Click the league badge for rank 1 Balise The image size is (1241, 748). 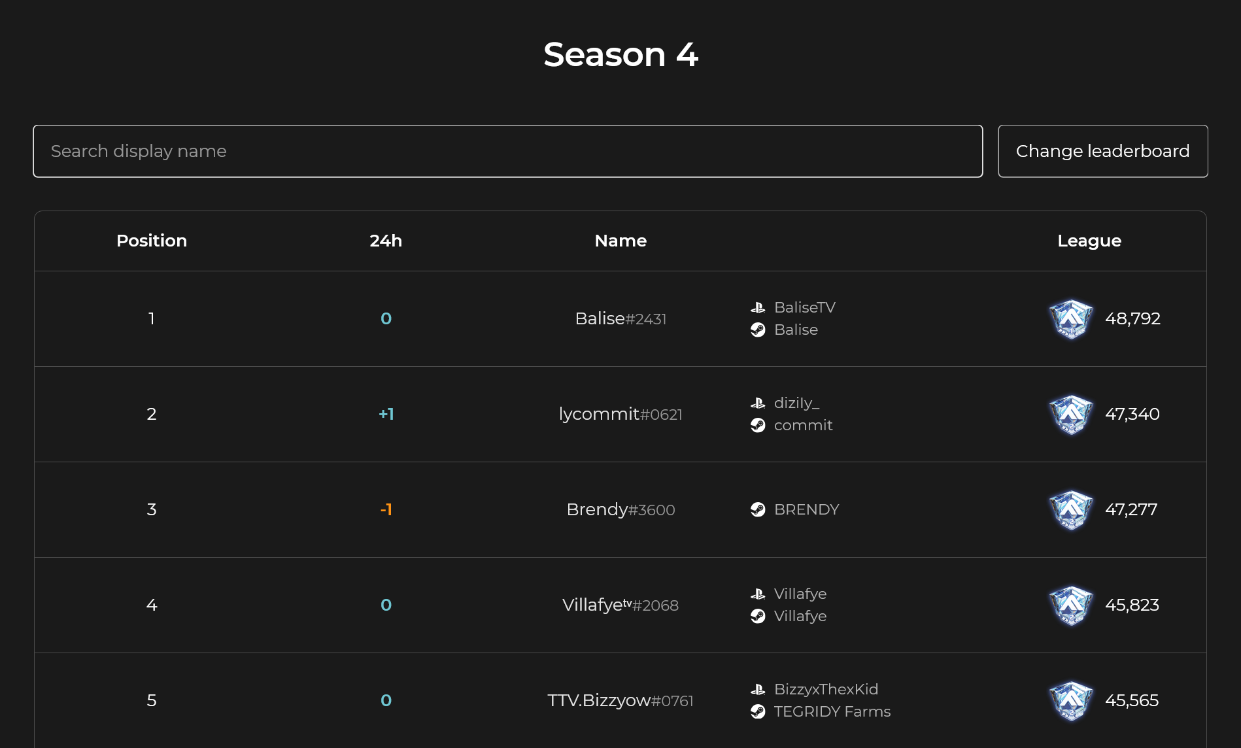(1071, 319)
